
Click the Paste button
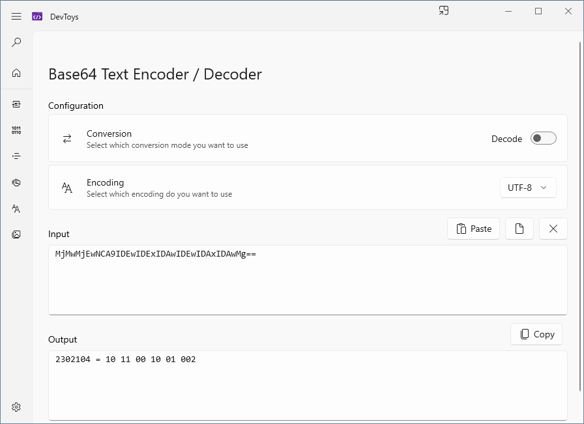coord(474,229)
